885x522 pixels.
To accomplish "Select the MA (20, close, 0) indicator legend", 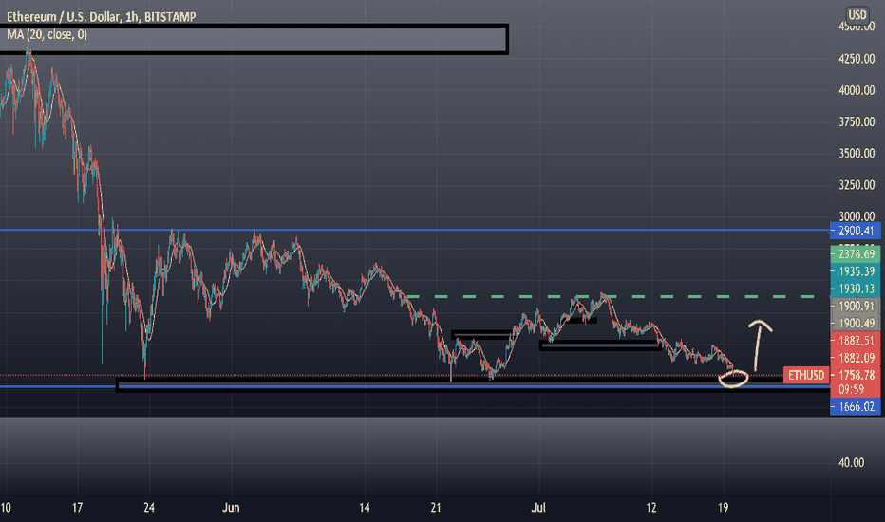I will coord(47,34).
